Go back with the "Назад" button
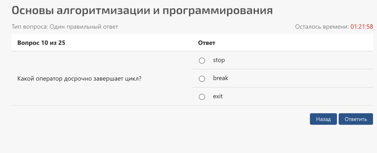Viewport: 377px width, 153px height. point(323,119)
